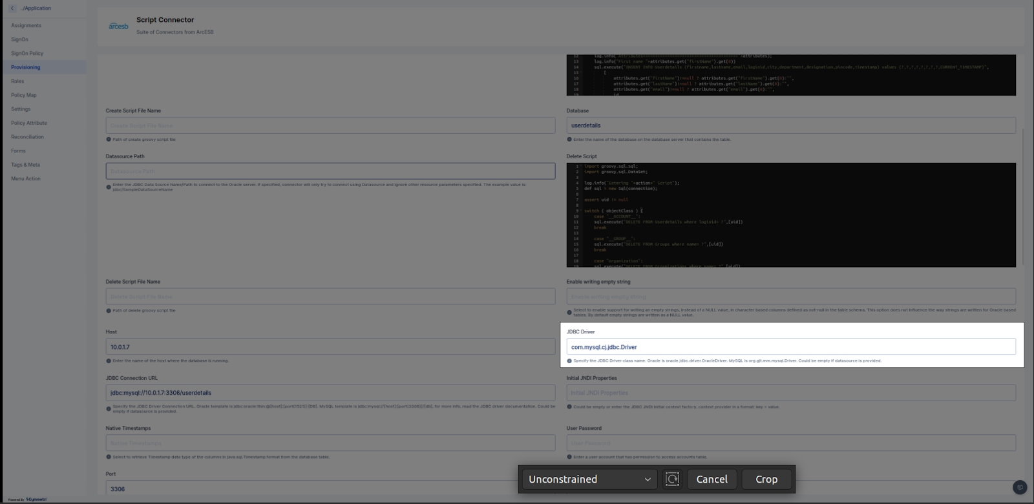The height and width of the screenshot is (504, 1034).
Task: Click the rotate crop icon
Action: pos(672,479)
